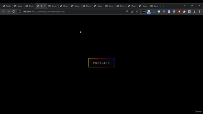Open the feather quill extension
Screen dimensions: 203x114
click(174, 11)
